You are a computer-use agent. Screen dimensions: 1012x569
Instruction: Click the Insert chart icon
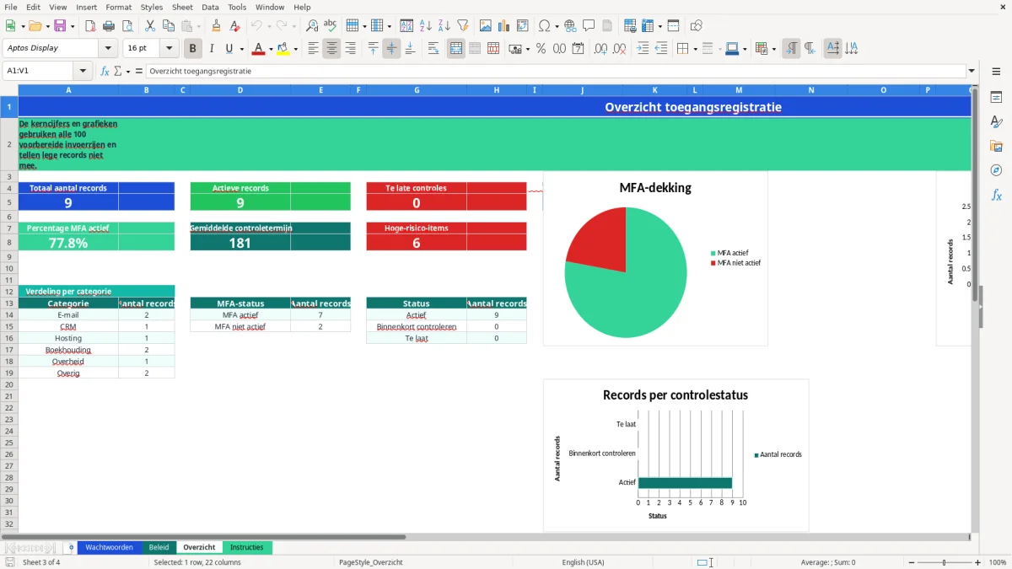(503, 26)
